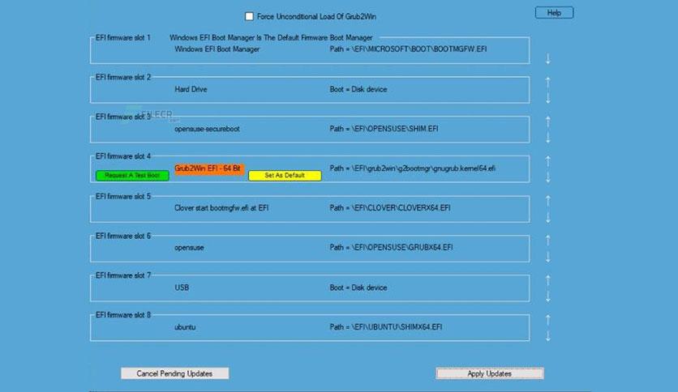The height and width of the screenshot is (392, 678).
Task: Move slot 5 Clover entry up
Action: 548,201
